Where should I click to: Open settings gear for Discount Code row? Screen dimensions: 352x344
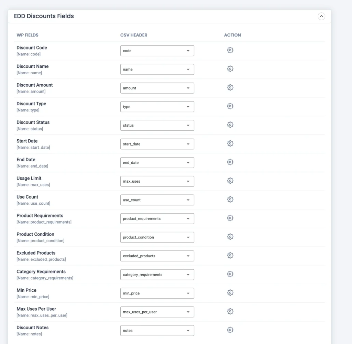pos(230,50)
